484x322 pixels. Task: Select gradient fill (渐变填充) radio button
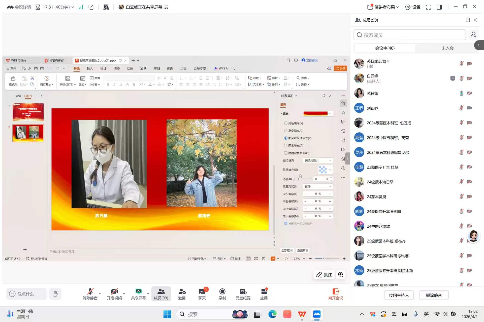[x=286, y=131]
